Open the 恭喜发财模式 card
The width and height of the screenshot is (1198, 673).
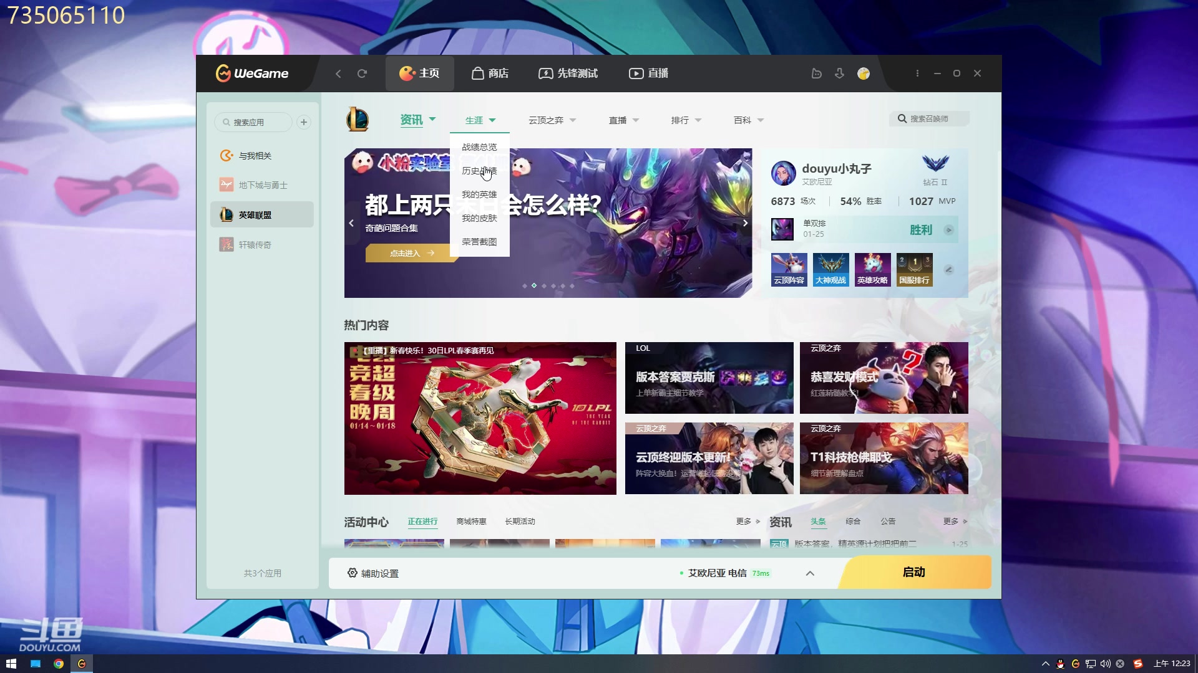click(884, 378)
